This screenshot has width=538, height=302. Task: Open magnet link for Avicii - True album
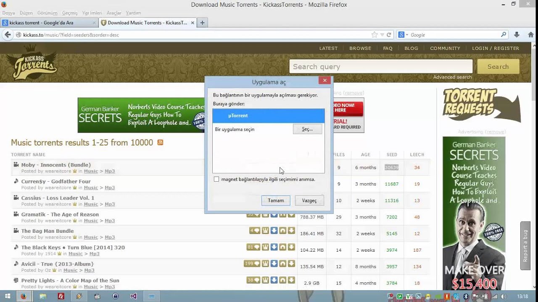click(283, 263)
